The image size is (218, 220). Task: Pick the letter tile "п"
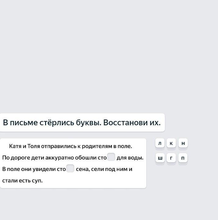[x=183, y=158]
